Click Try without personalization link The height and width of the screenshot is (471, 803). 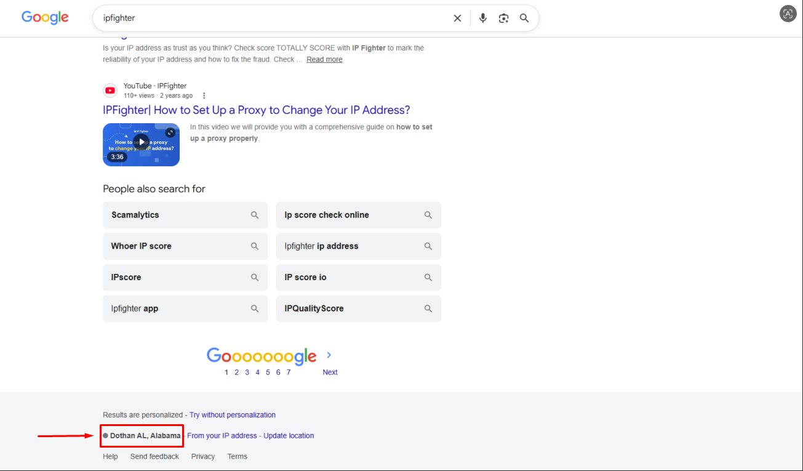pyautogui.click(x=233, y=415)
